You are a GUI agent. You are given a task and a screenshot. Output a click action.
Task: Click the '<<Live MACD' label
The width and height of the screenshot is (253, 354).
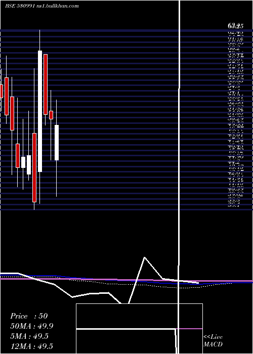click(x=213, y=340)
